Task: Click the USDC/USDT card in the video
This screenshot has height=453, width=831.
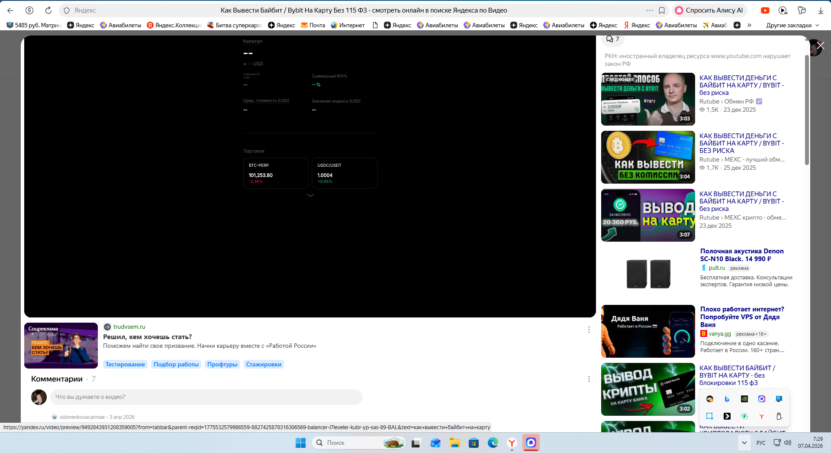Action: click(x=345, y=173)
